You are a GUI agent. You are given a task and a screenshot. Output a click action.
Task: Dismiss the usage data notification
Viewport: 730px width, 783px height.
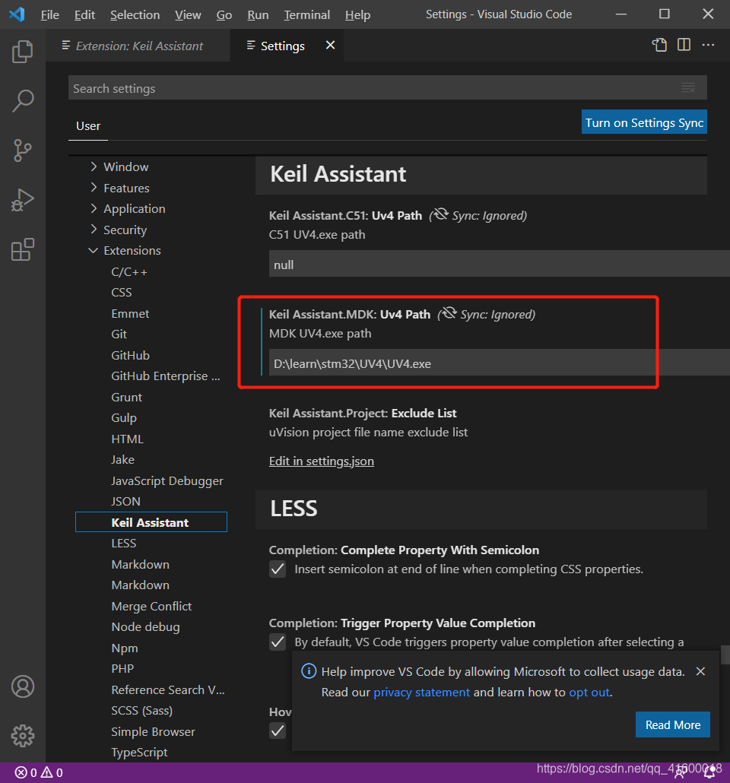(x=700, y=672)
